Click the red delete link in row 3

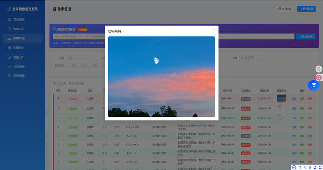[x=310, y=118]
